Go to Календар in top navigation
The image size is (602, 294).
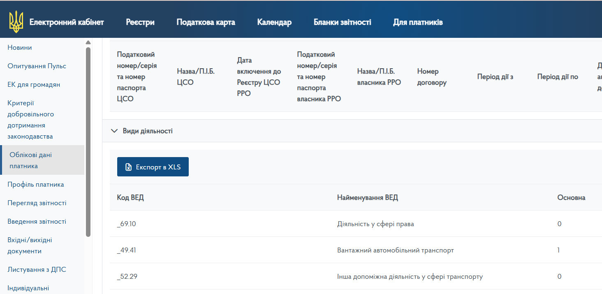(274, 22)
